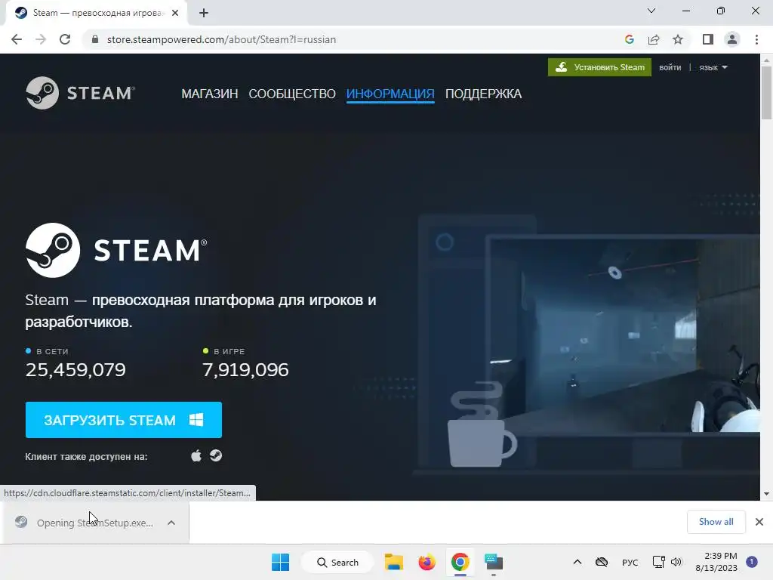
Task: Click the scrollbar up arrow
Action: [x=766, y=60]
